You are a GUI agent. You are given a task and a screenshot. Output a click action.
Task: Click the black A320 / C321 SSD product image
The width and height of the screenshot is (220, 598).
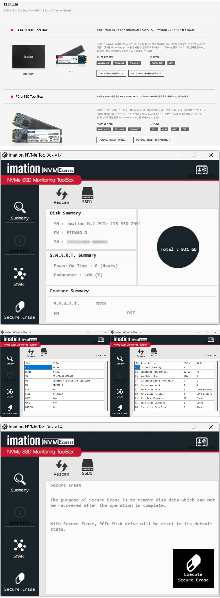coord(29,57)
